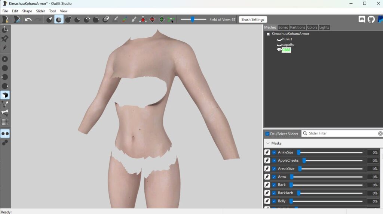The height and width of the screenshot is (214, 383).
Task: Open Brush Settings
Action: coord(253,19)
